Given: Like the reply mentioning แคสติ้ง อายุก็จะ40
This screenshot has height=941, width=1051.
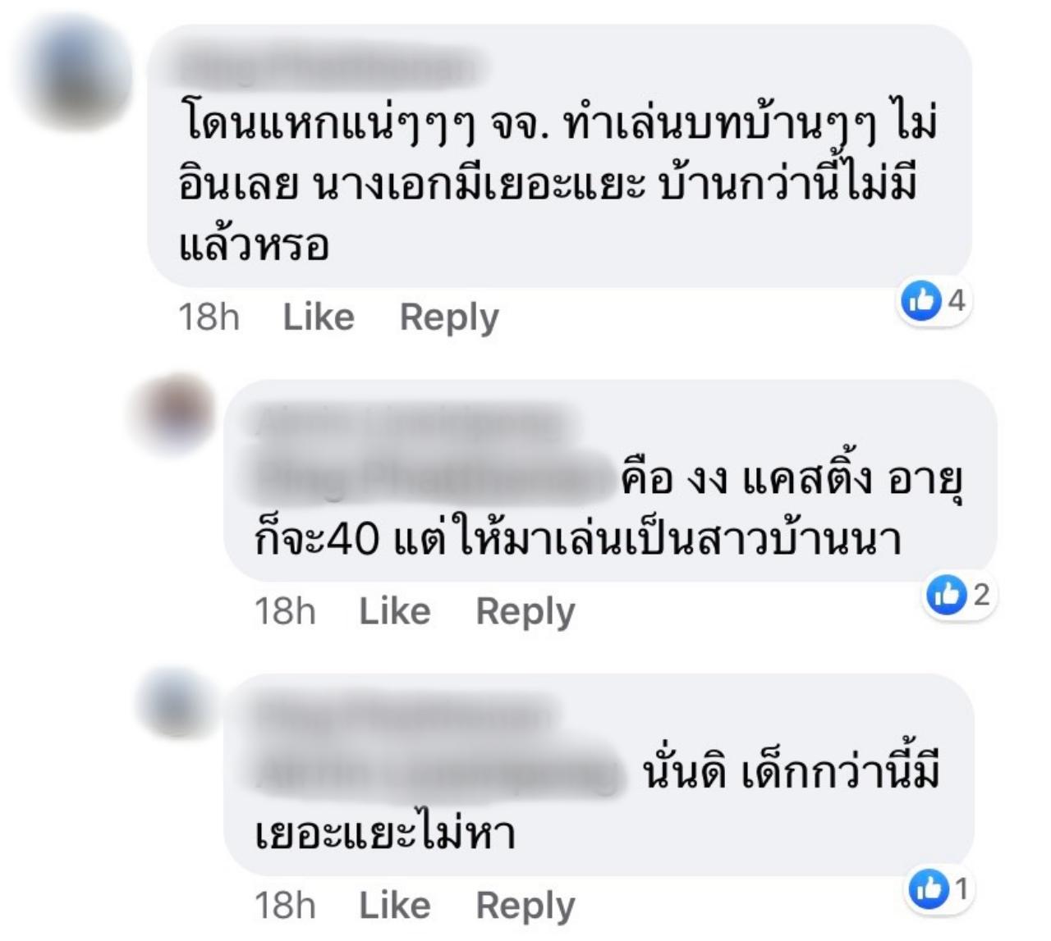Looking at the screenshot, I should coord(395,612).
